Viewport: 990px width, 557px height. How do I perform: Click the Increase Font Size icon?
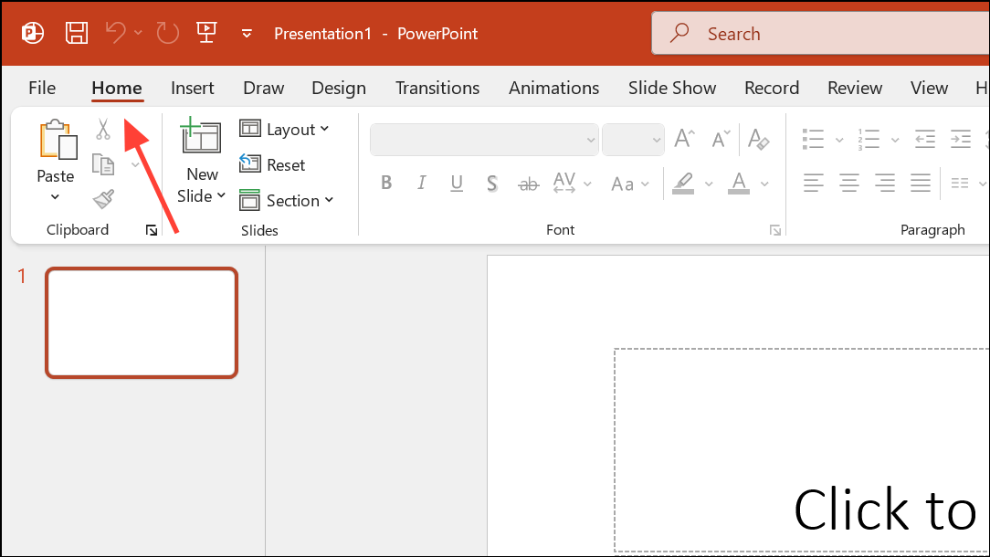click(x=682, y=137)
